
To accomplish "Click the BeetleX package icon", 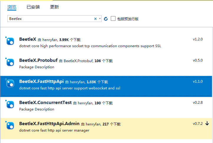I will click(10, 41).
